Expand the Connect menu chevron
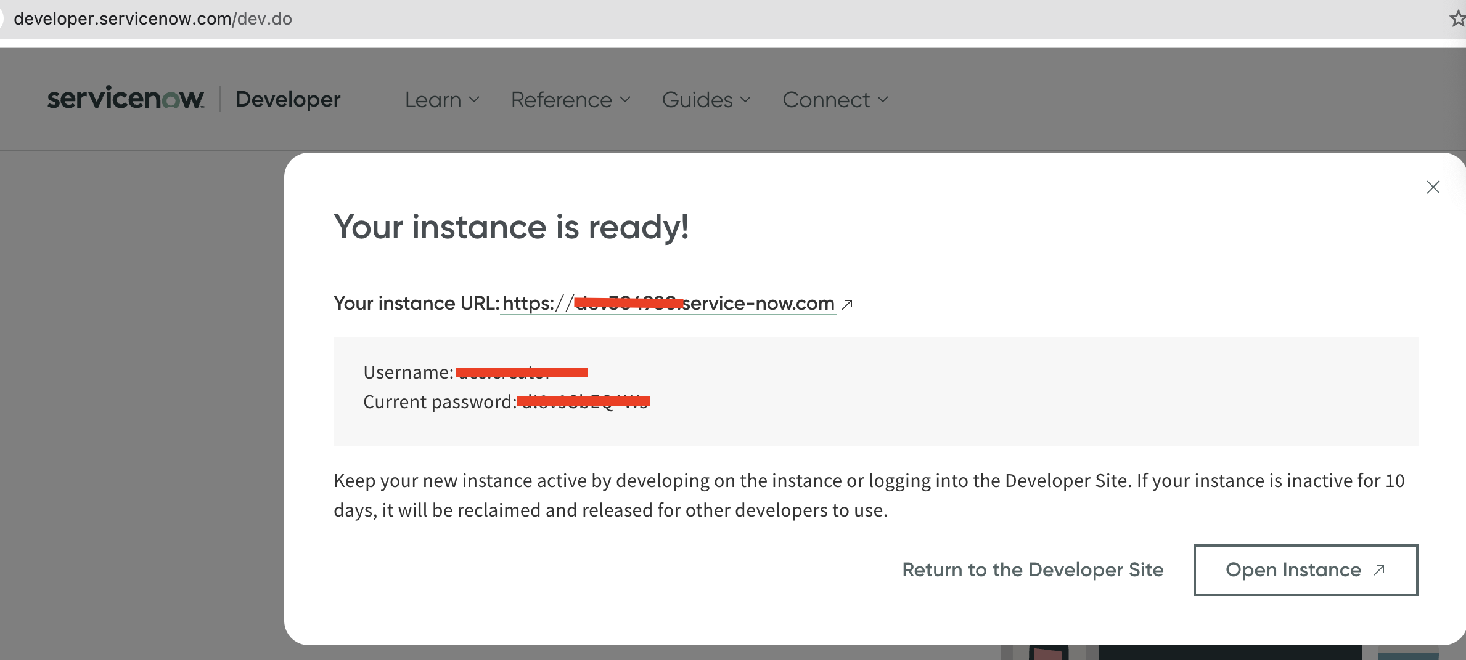This screenshot has width=1466, height=660. point(883,99)
